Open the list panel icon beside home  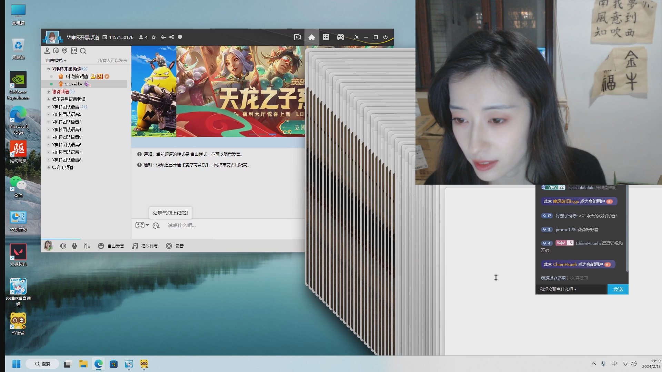[326, 37]
